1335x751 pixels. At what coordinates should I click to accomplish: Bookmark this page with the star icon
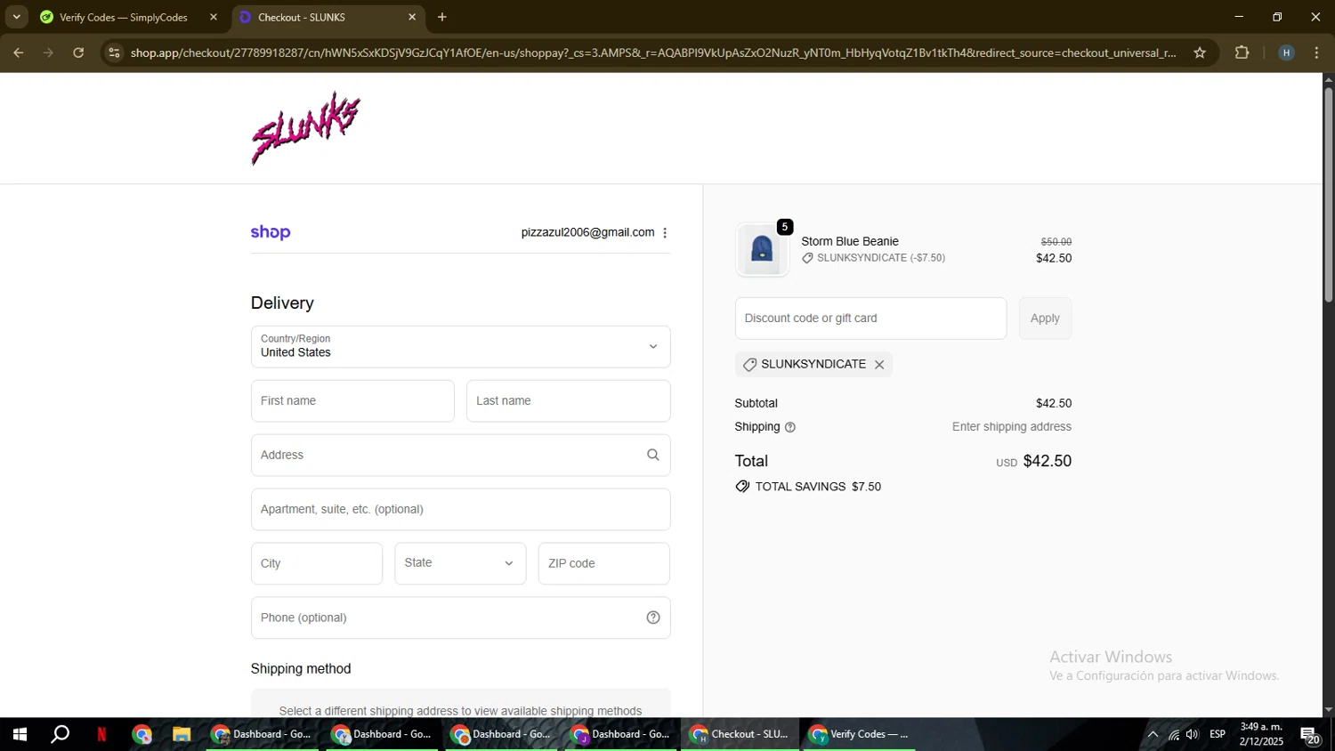pos(1200,52)
